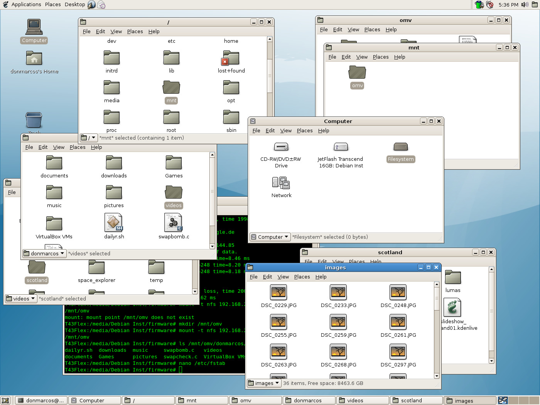Screen dimensions: 540x405
Task: Open the Filesystem icon in Computer window
Action: [x=400, y=147]
